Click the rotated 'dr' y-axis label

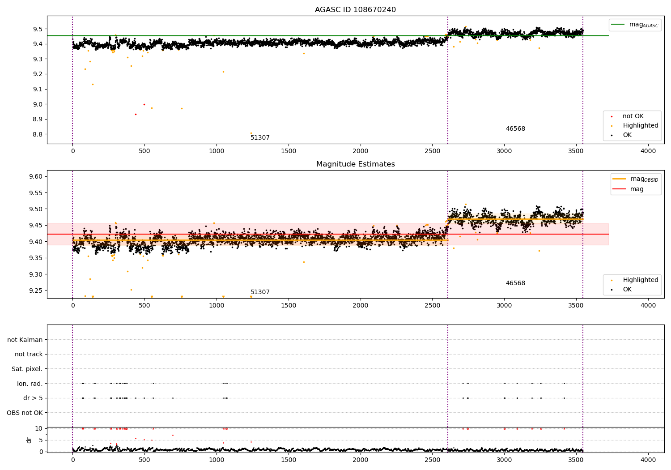(x=29, y=440)
